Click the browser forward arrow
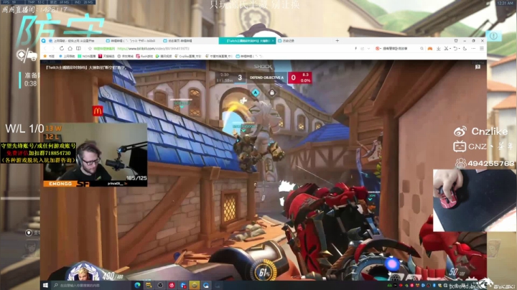 [53, 48]
